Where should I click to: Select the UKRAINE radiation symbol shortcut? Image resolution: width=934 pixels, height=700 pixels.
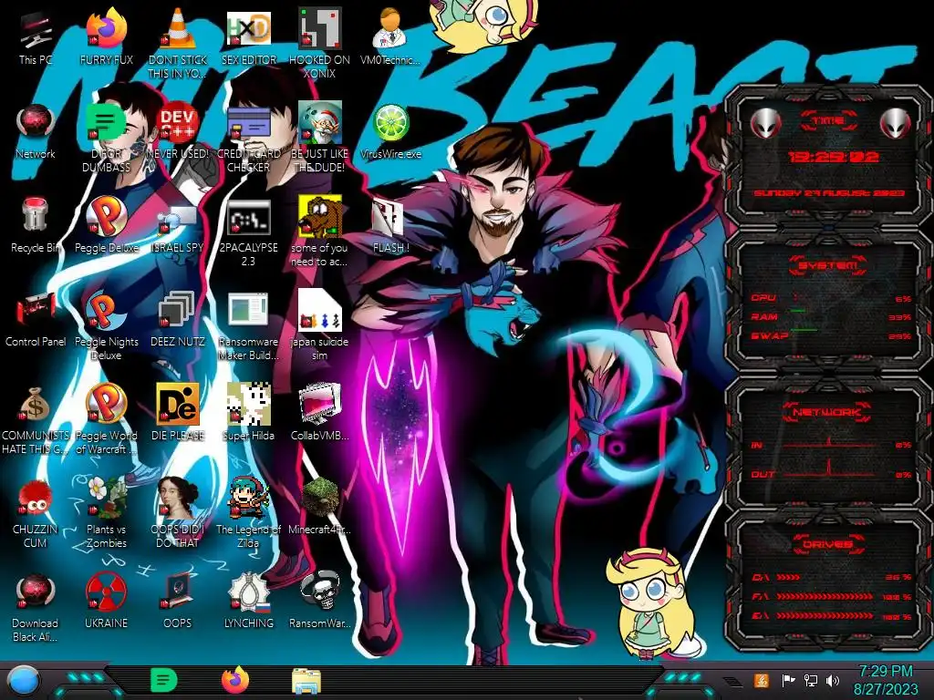106,600
